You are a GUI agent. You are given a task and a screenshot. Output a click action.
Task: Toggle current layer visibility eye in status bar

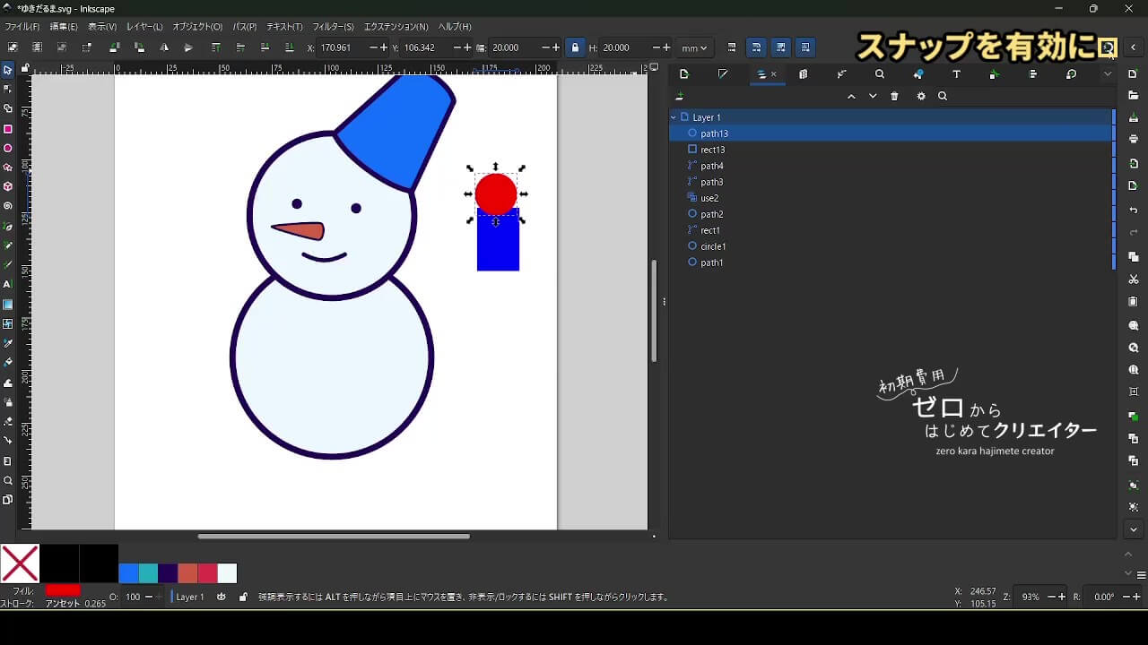(x=222, y=597)
